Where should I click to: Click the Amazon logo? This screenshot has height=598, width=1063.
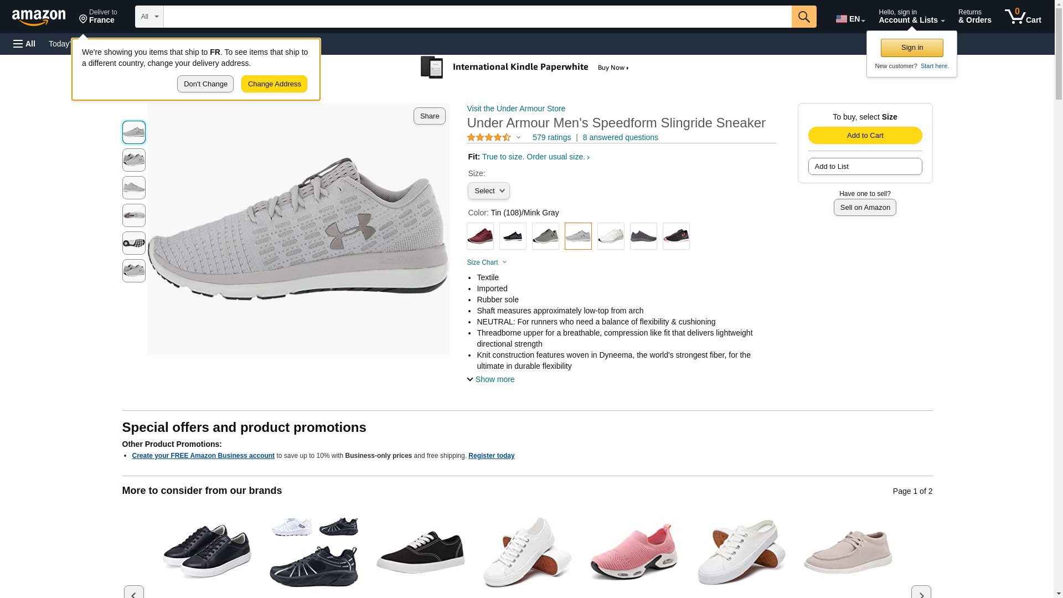[x=39, y=17]
